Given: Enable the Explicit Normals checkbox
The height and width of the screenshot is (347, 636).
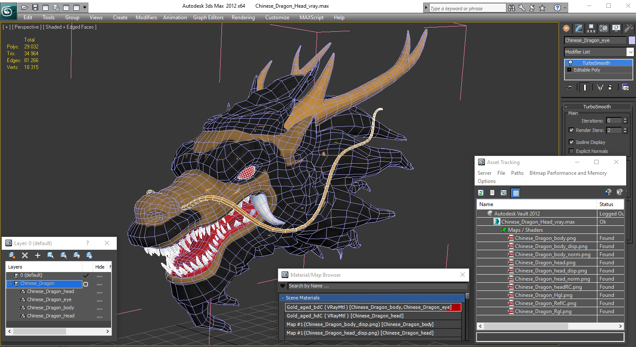Looking at the screenshot, I should click(x=571, y=151).
